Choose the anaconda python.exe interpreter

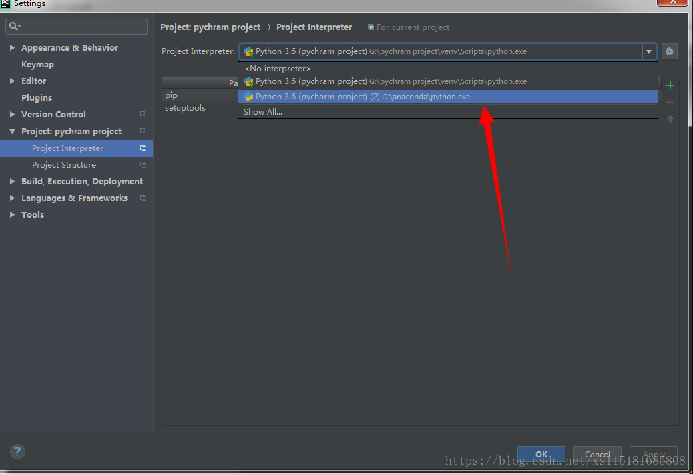(x=363, y=97)
